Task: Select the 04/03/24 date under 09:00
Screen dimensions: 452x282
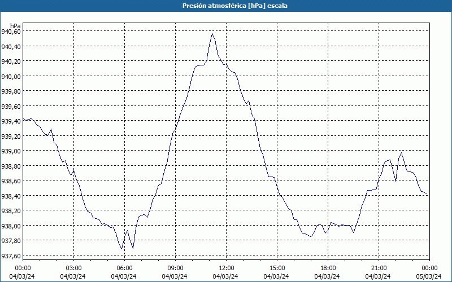Action: tap(175, 276)
